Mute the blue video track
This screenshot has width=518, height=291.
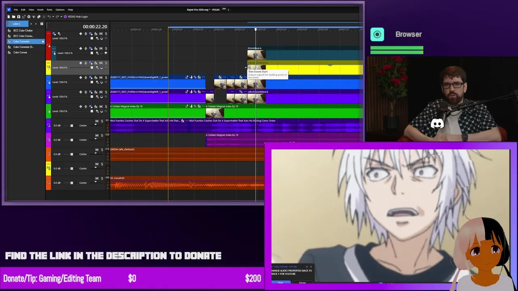[x=101, y=78]
